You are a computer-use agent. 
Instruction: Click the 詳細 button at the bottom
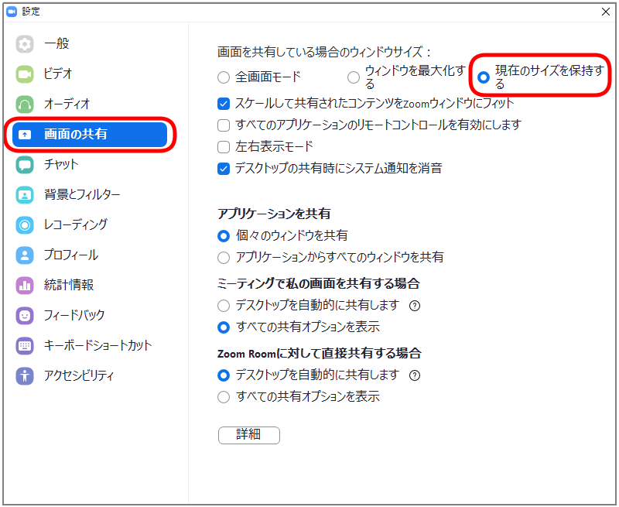point(248,435)
